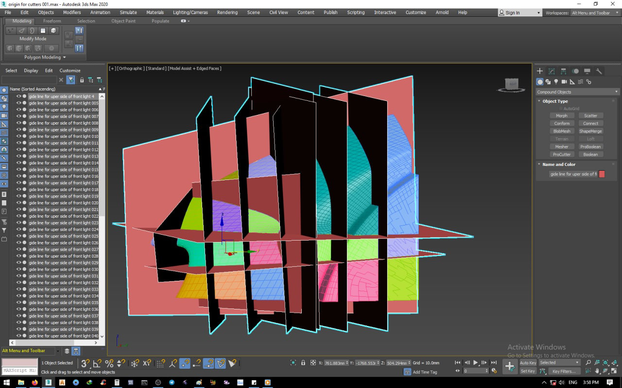The width and height of the screenshot is (622, 388).
Task: Open the Modifiers menu
Action: (71, 13)
